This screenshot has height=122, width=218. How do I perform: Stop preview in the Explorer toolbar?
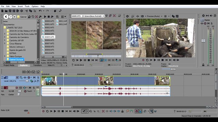point(49,17)
